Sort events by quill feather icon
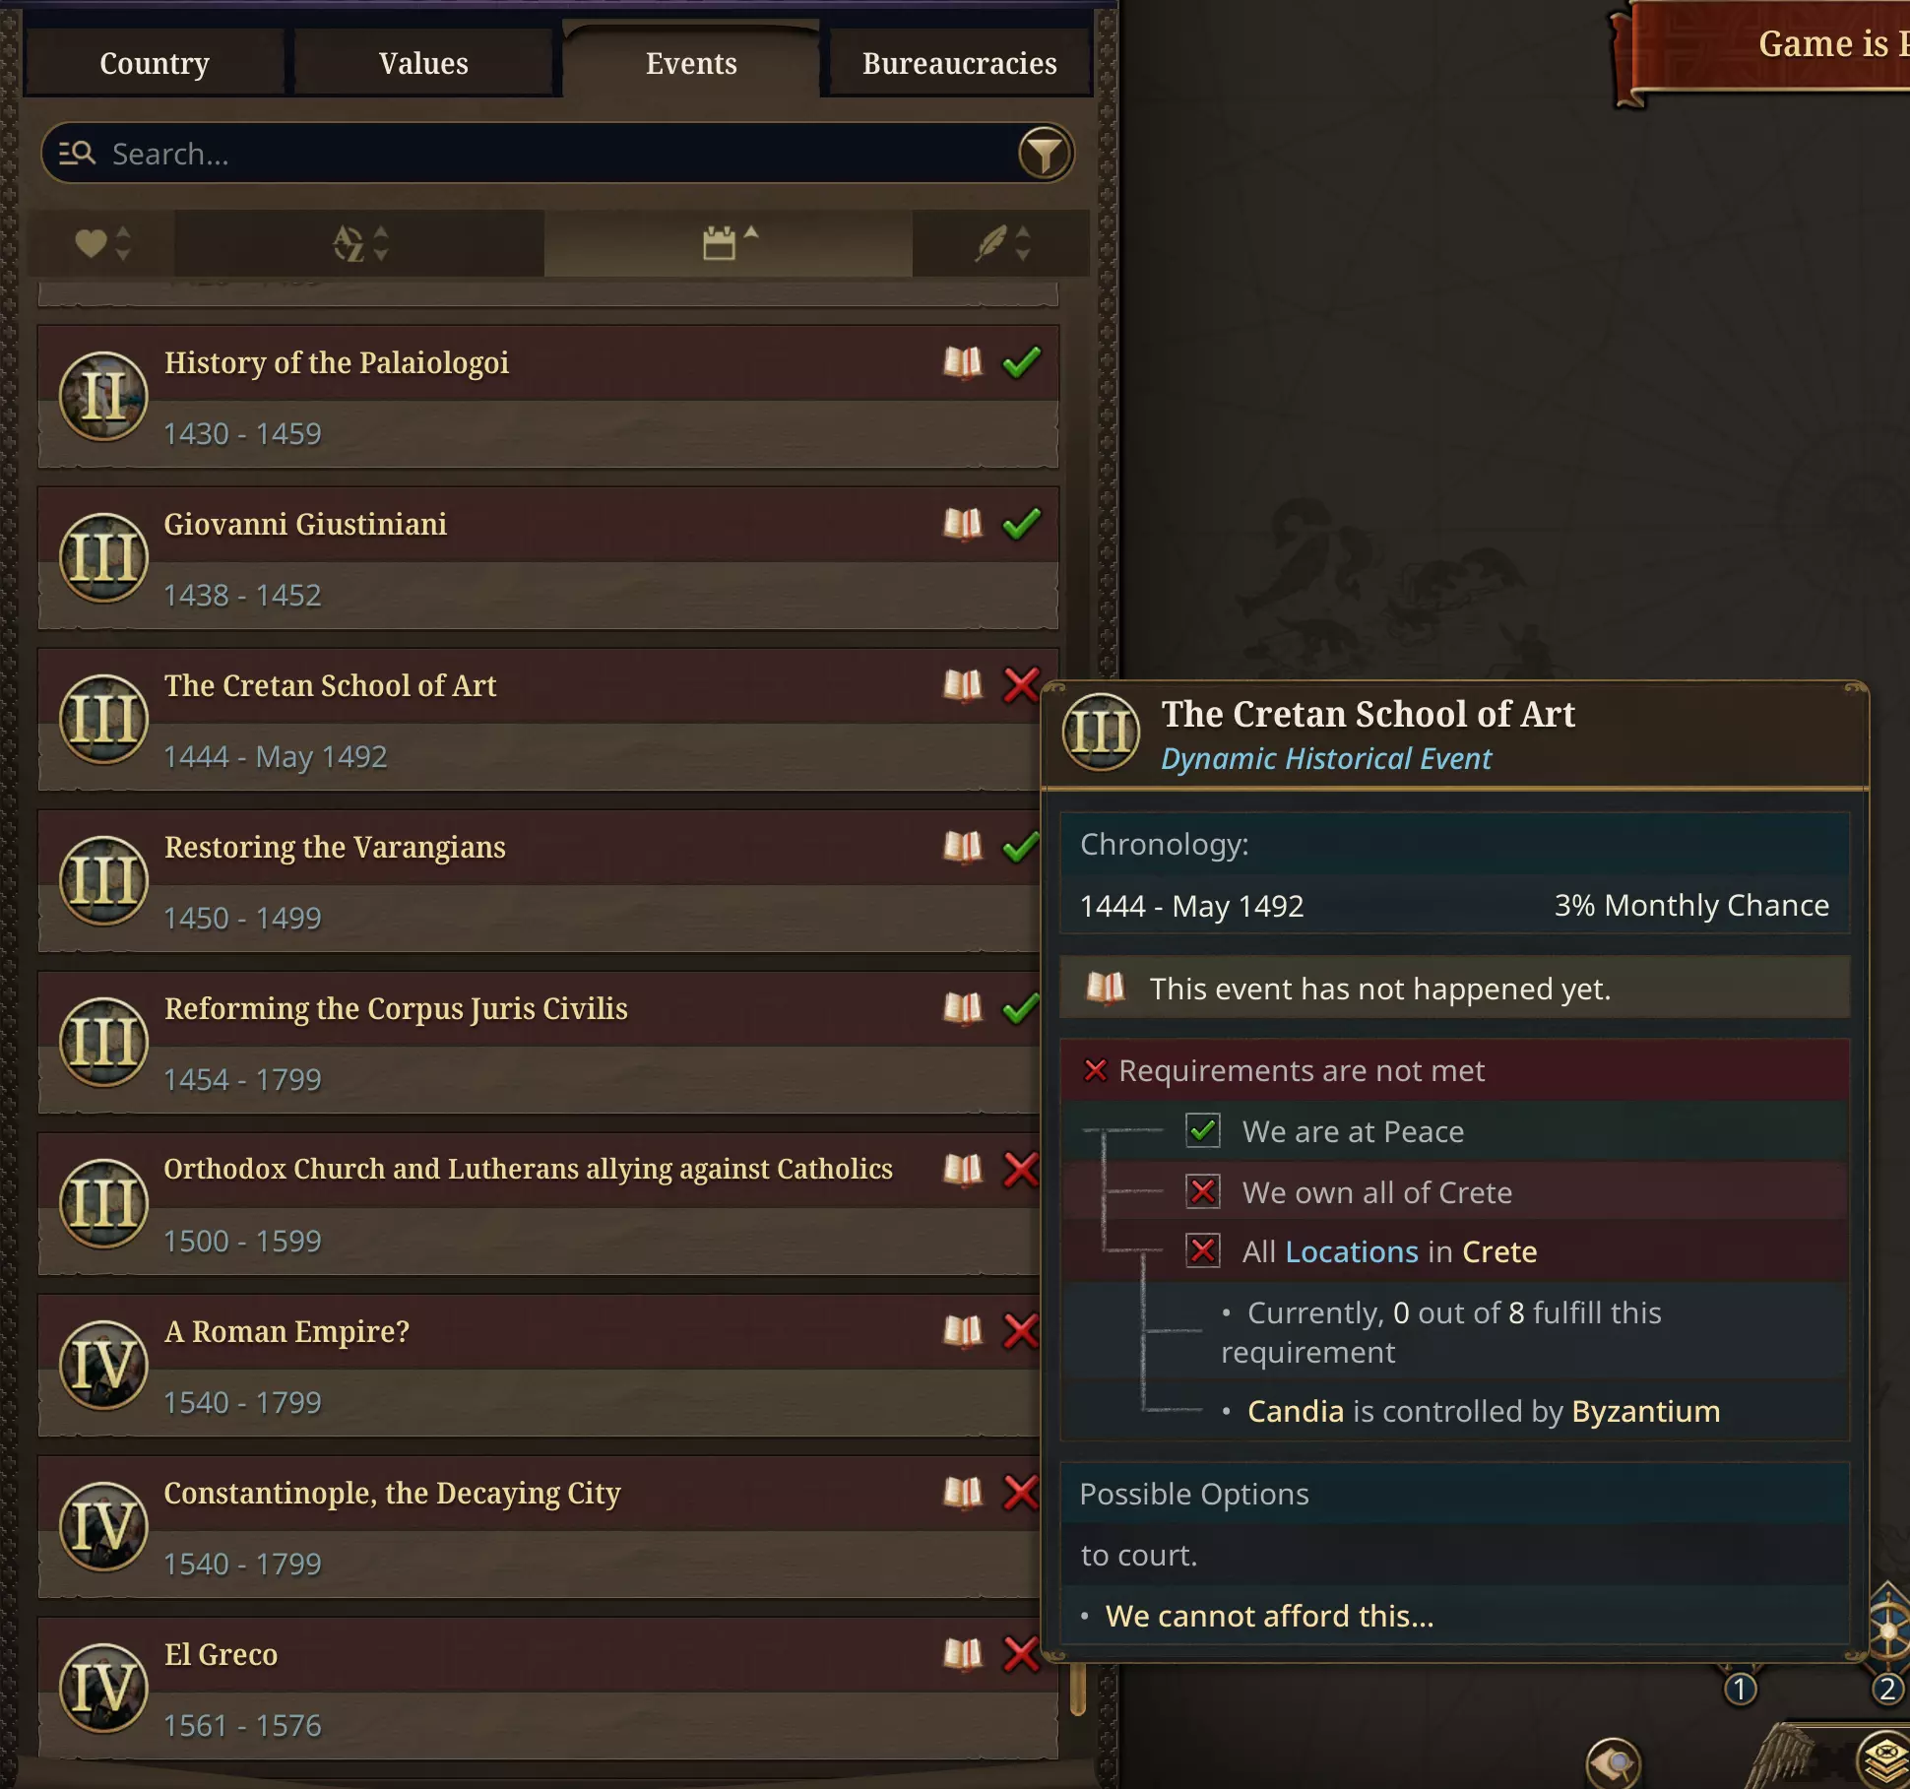Image resolution: width=1910 pixels, height=1789 pixels. (1001, 243)
